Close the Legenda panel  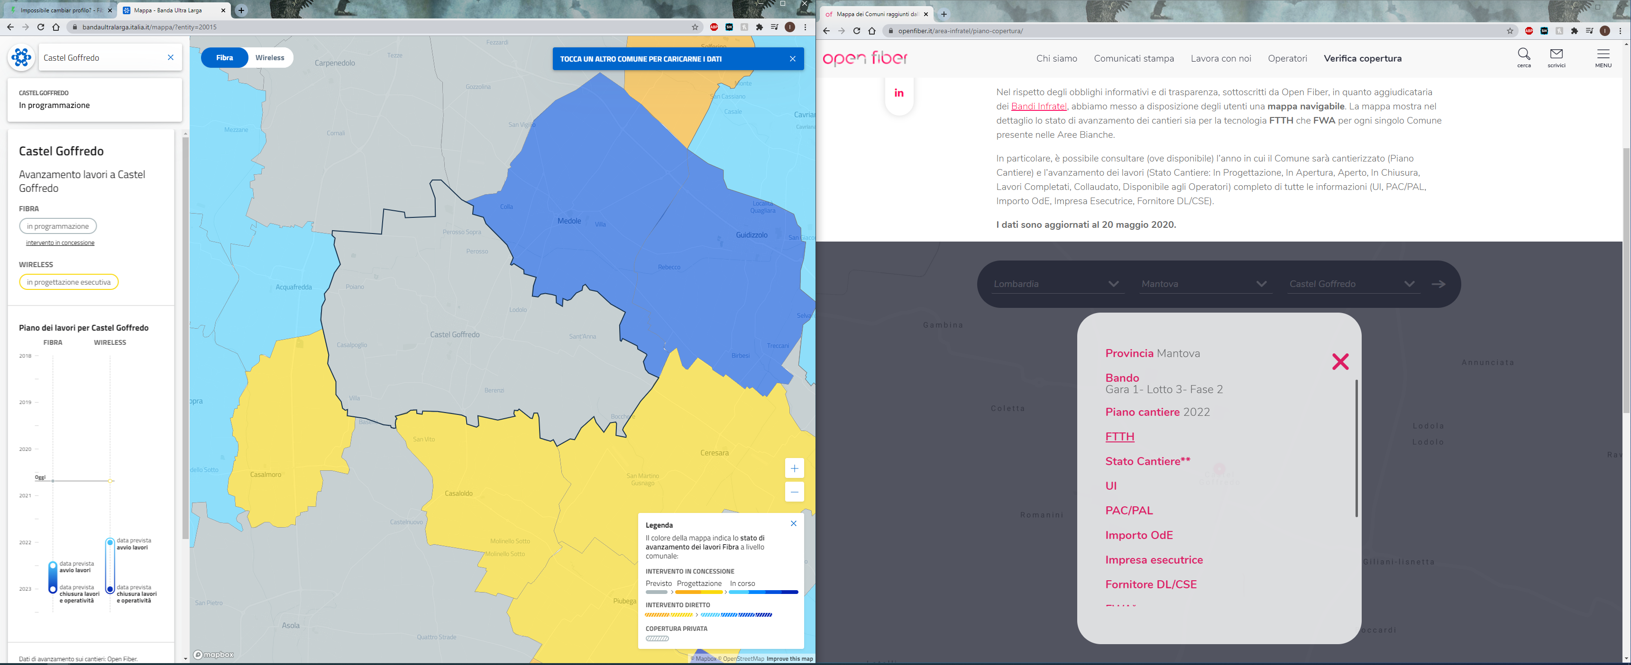pyautogui.click(x=793, y=523)
